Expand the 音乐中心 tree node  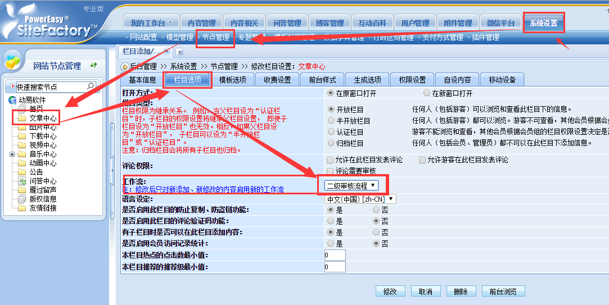12,154
